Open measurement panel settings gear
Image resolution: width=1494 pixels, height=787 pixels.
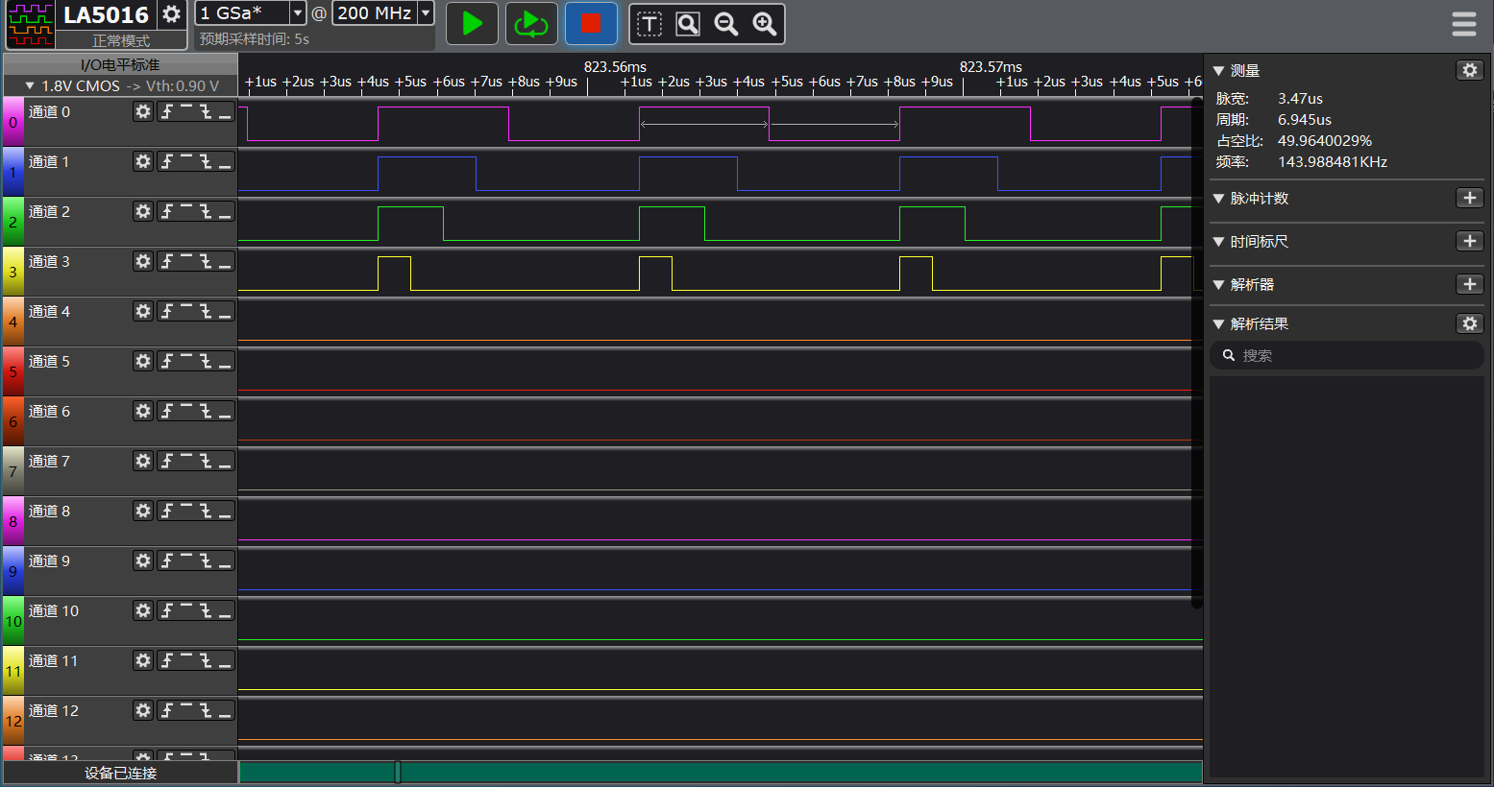point(1469,70)
